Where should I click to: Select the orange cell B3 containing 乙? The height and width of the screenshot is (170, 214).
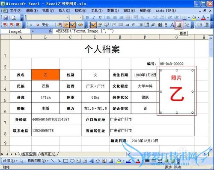[x=45, y=75]
